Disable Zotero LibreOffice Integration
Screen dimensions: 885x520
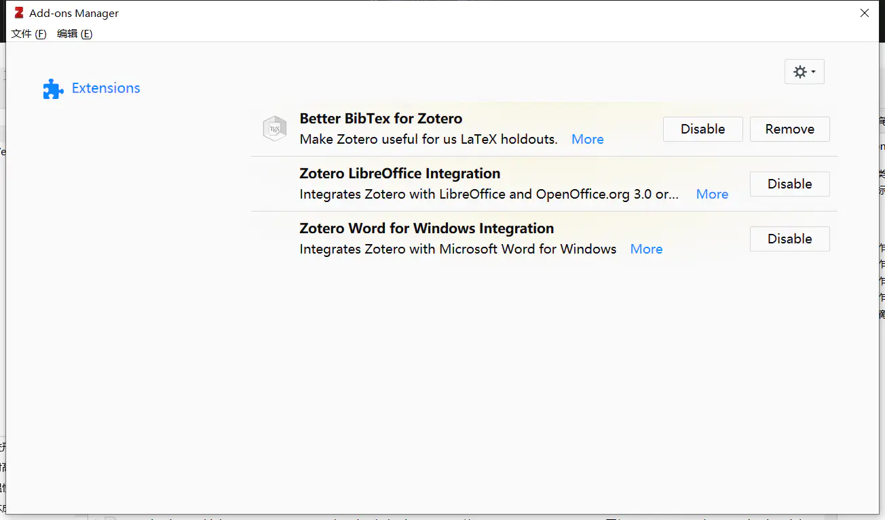point(789,184)
